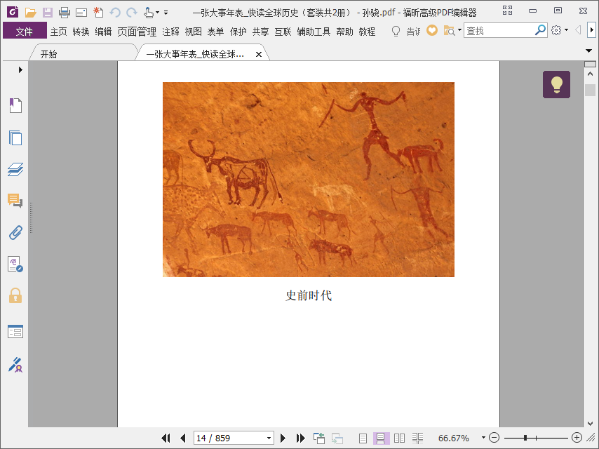
Task: Click the magnifier search icon in find box
Action: click(540, 29)
